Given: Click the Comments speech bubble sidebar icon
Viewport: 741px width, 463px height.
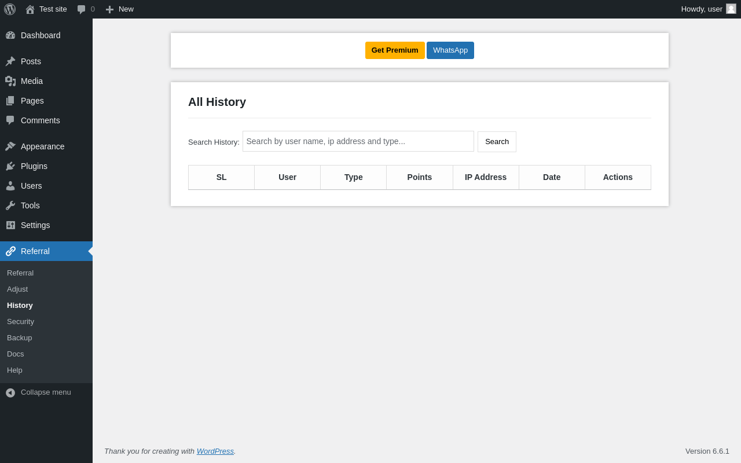Looking at the screenshot, I should [10, 120].
